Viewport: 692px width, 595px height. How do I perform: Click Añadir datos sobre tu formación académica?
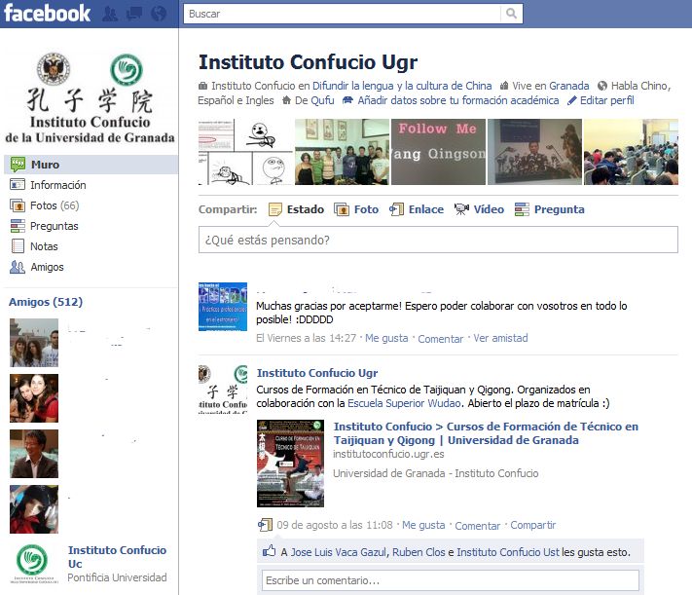(458, 100)
